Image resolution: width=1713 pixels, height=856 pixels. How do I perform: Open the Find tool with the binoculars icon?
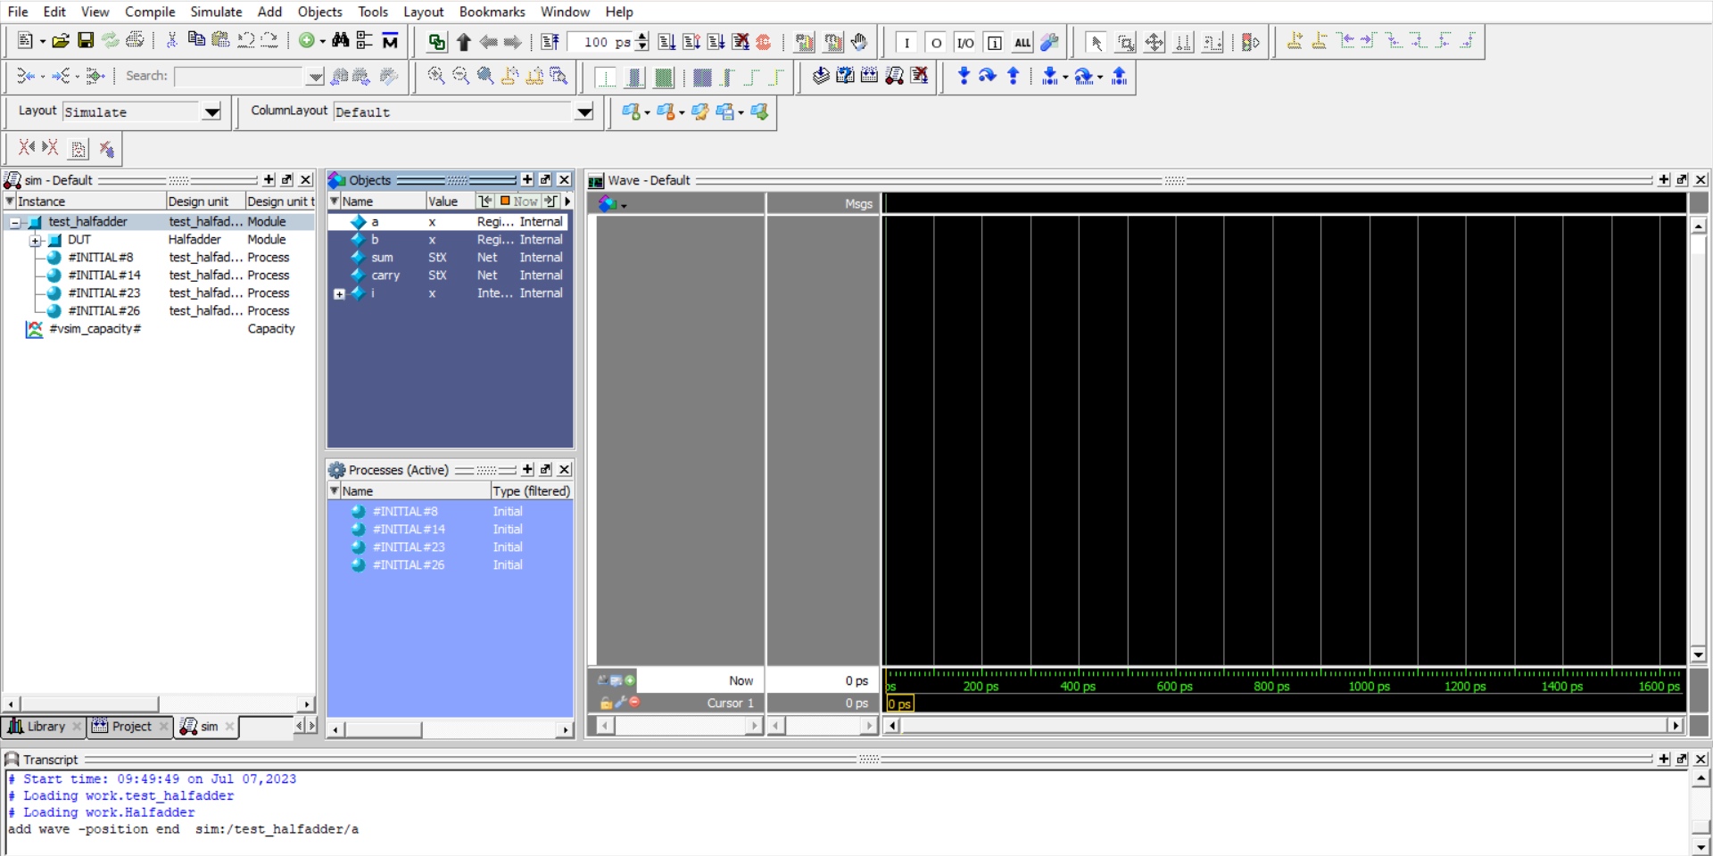342,41
